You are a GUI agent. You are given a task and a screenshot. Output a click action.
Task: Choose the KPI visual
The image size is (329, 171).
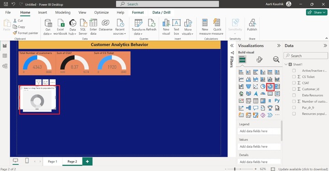[x=241, y=101]
